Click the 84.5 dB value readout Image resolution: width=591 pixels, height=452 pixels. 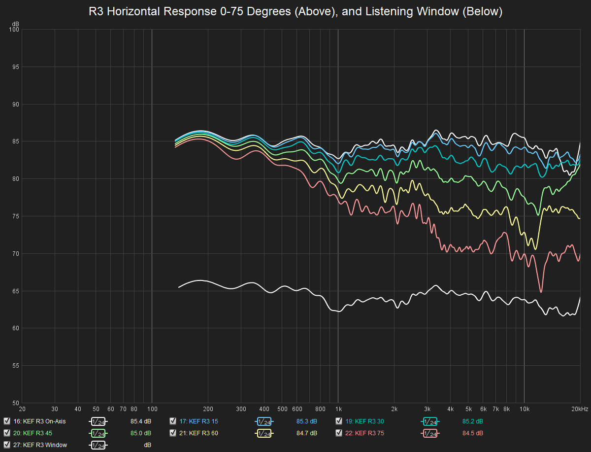473,433
